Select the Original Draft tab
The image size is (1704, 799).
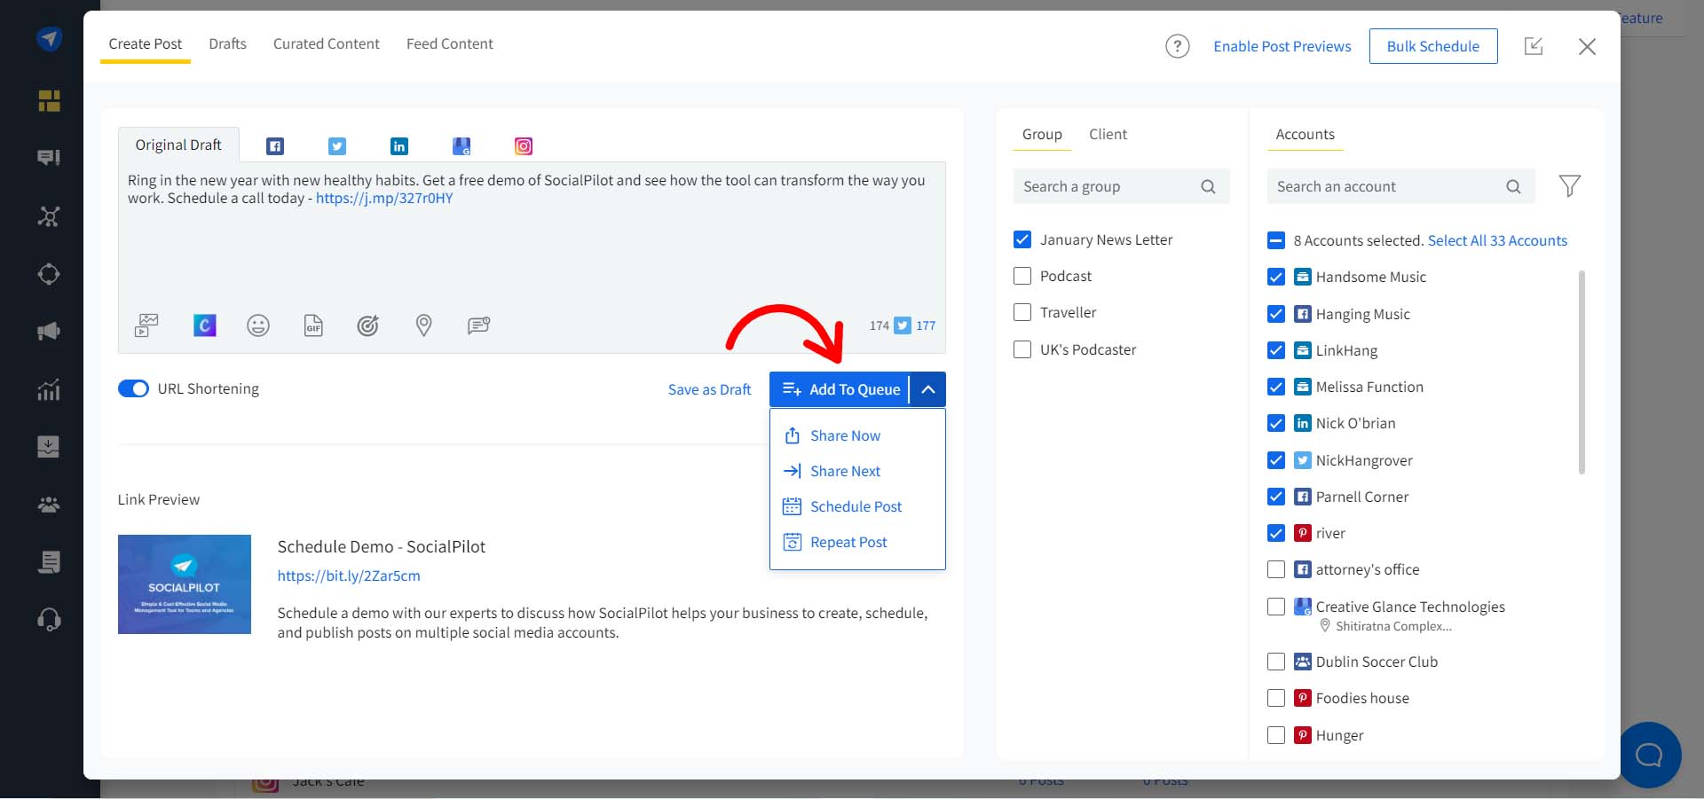pos(178,145)
